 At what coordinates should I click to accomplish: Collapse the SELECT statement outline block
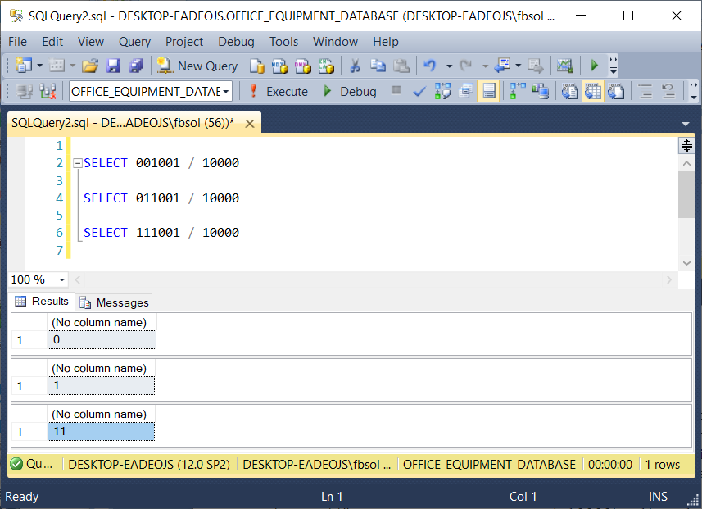[x=78, y=163]
